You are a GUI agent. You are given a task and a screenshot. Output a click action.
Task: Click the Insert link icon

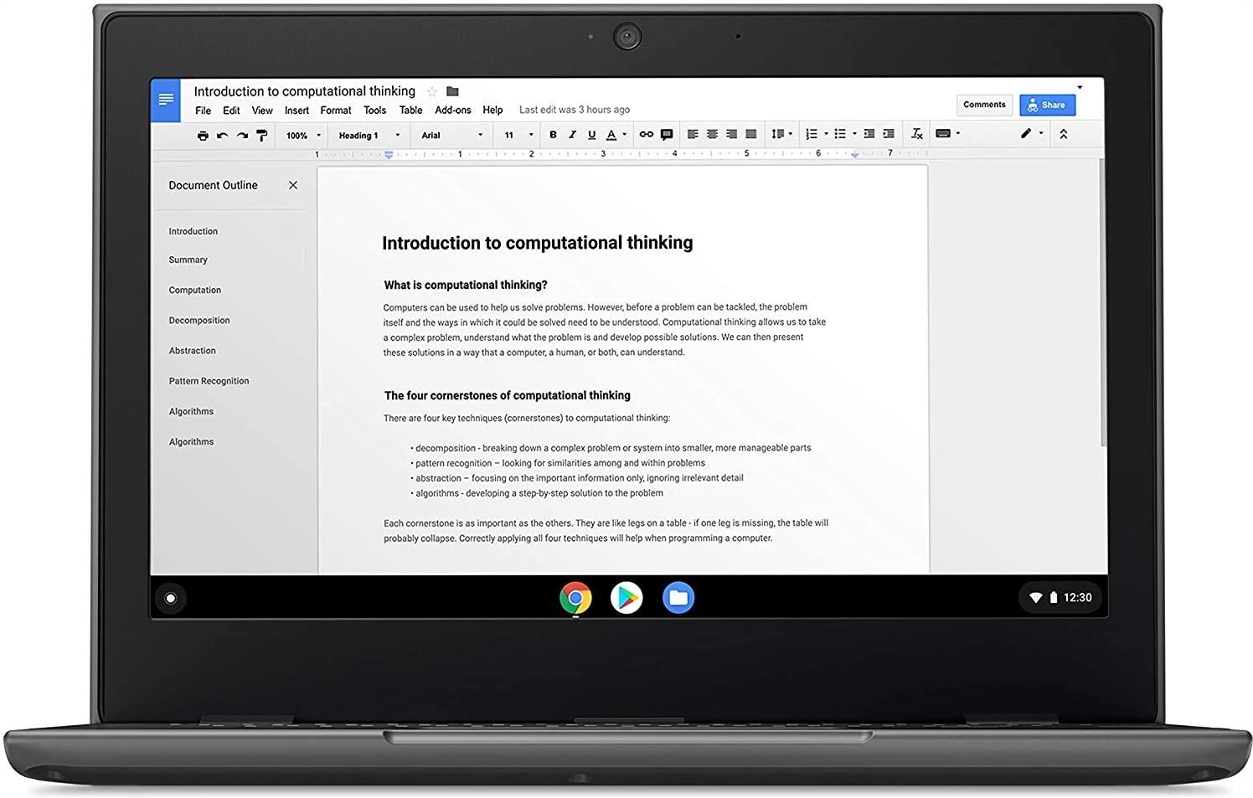coord(646,134)
